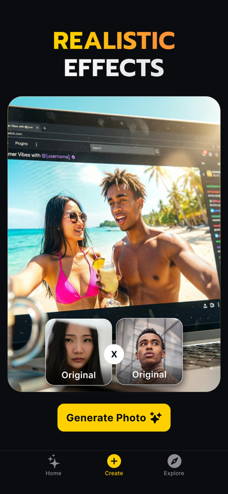The width and height of the screenshot is (228, 494).
Task: Click the search magnifier icon in the browser
Action: pos(157,151)
